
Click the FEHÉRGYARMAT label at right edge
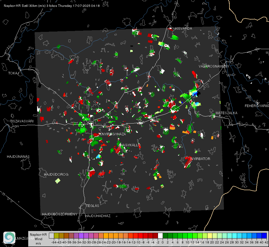257,106
